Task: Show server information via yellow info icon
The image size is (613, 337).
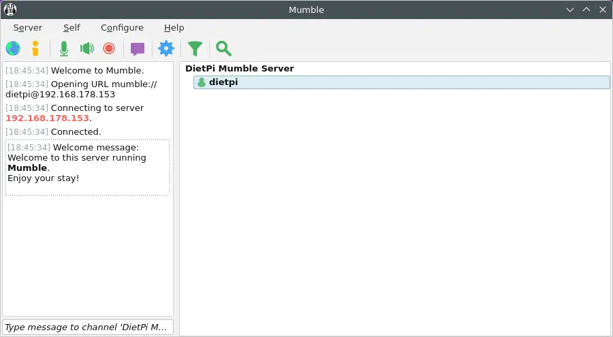Action: [35, 48]
